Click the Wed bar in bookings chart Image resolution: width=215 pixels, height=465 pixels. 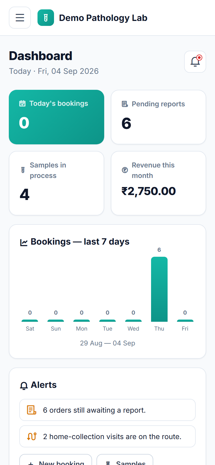[x=133, y=321]
